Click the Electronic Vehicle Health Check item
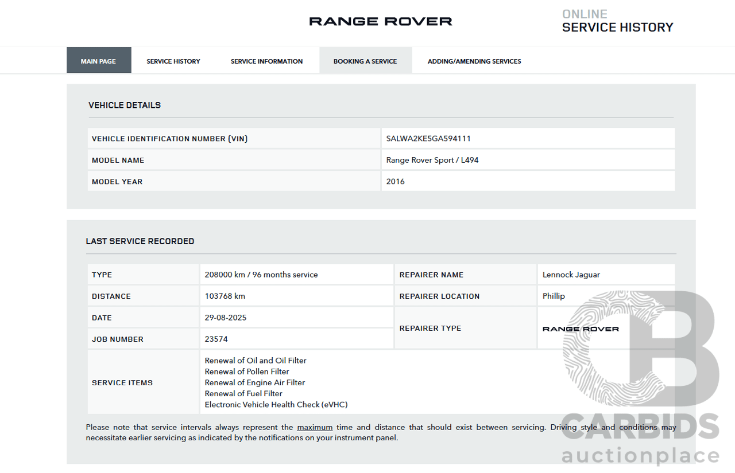This screenshot has height=473, width=735. pyautogui.click(x=276, y=405)
